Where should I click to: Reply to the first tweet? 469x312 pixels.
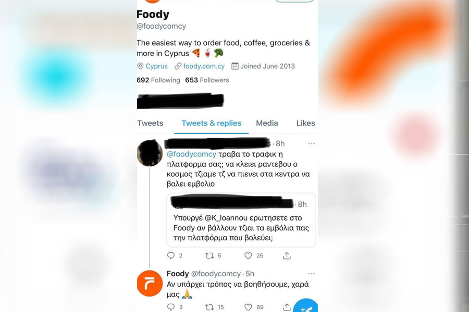171,255
